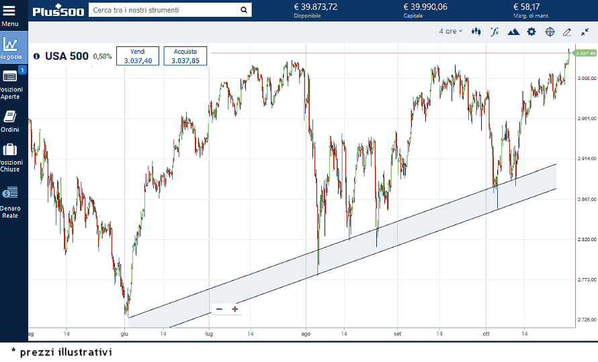This screenshot has width=598, height=362.
Task: Click the mountain area chart icon
Action: [513, 32]
